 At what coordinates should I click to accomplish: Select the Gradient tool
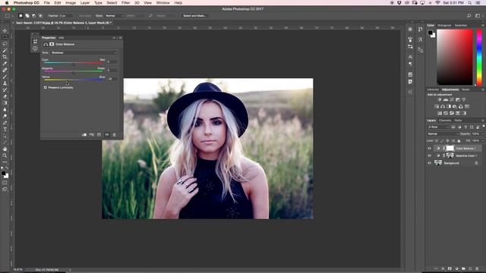click(x=5, y=103)
